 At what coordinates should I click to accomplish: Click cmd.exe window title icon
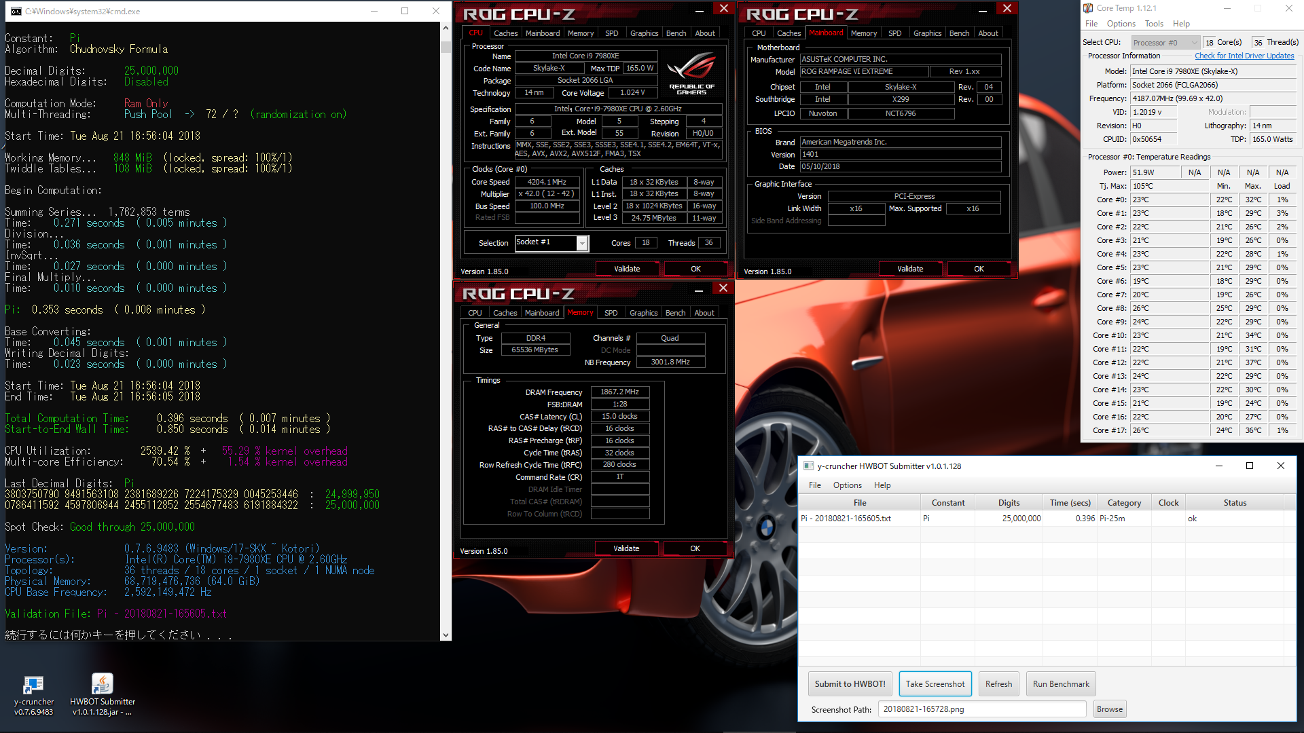pyautogui.click(x=15, y=11)
